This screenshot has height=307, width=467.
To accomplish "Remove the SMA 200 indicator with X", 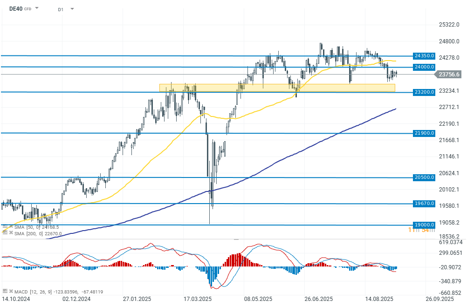I will pyautogui.click(x=11, y=232).
